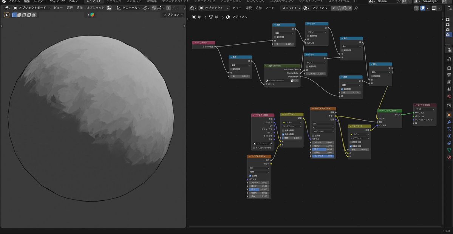Screen dimensions: 453x234
Task: Click the blue overlay sphere icon in node editor
Action: coord(423,8)
